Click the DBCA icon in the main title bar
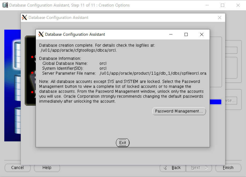This screenshot has width=246, height=177. point(5,5)
